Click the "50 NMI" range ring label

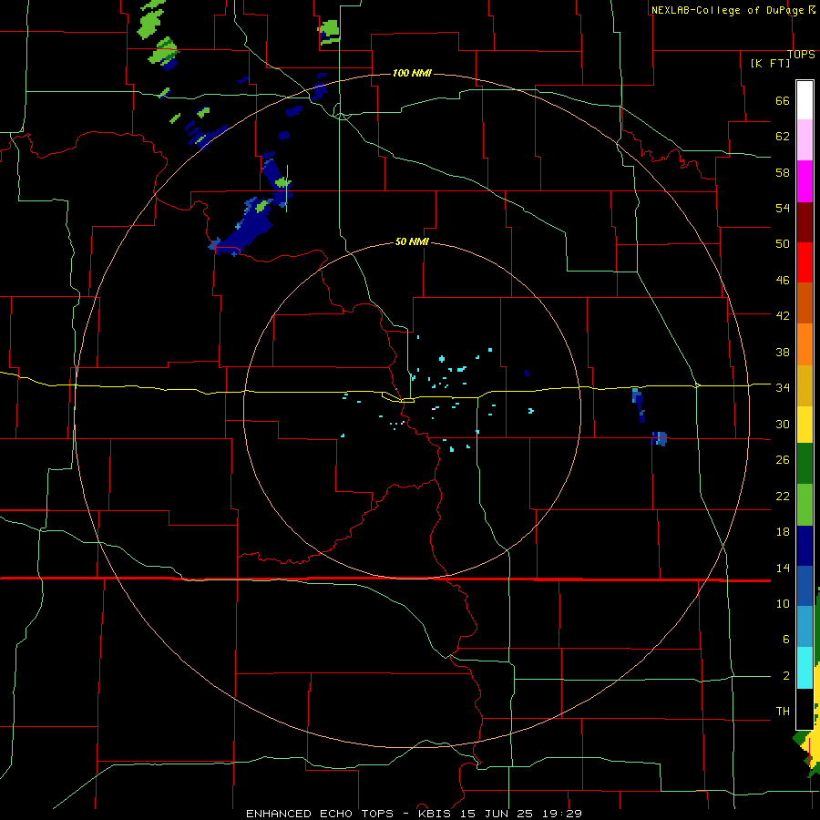(412, 241)
